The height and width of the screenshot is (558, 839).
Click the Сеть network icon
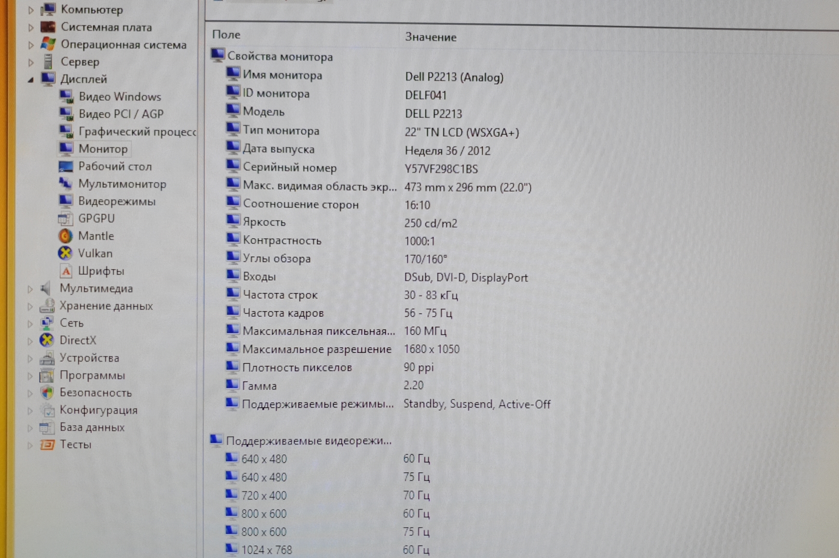pyautogui.click(x=46, y=323)
